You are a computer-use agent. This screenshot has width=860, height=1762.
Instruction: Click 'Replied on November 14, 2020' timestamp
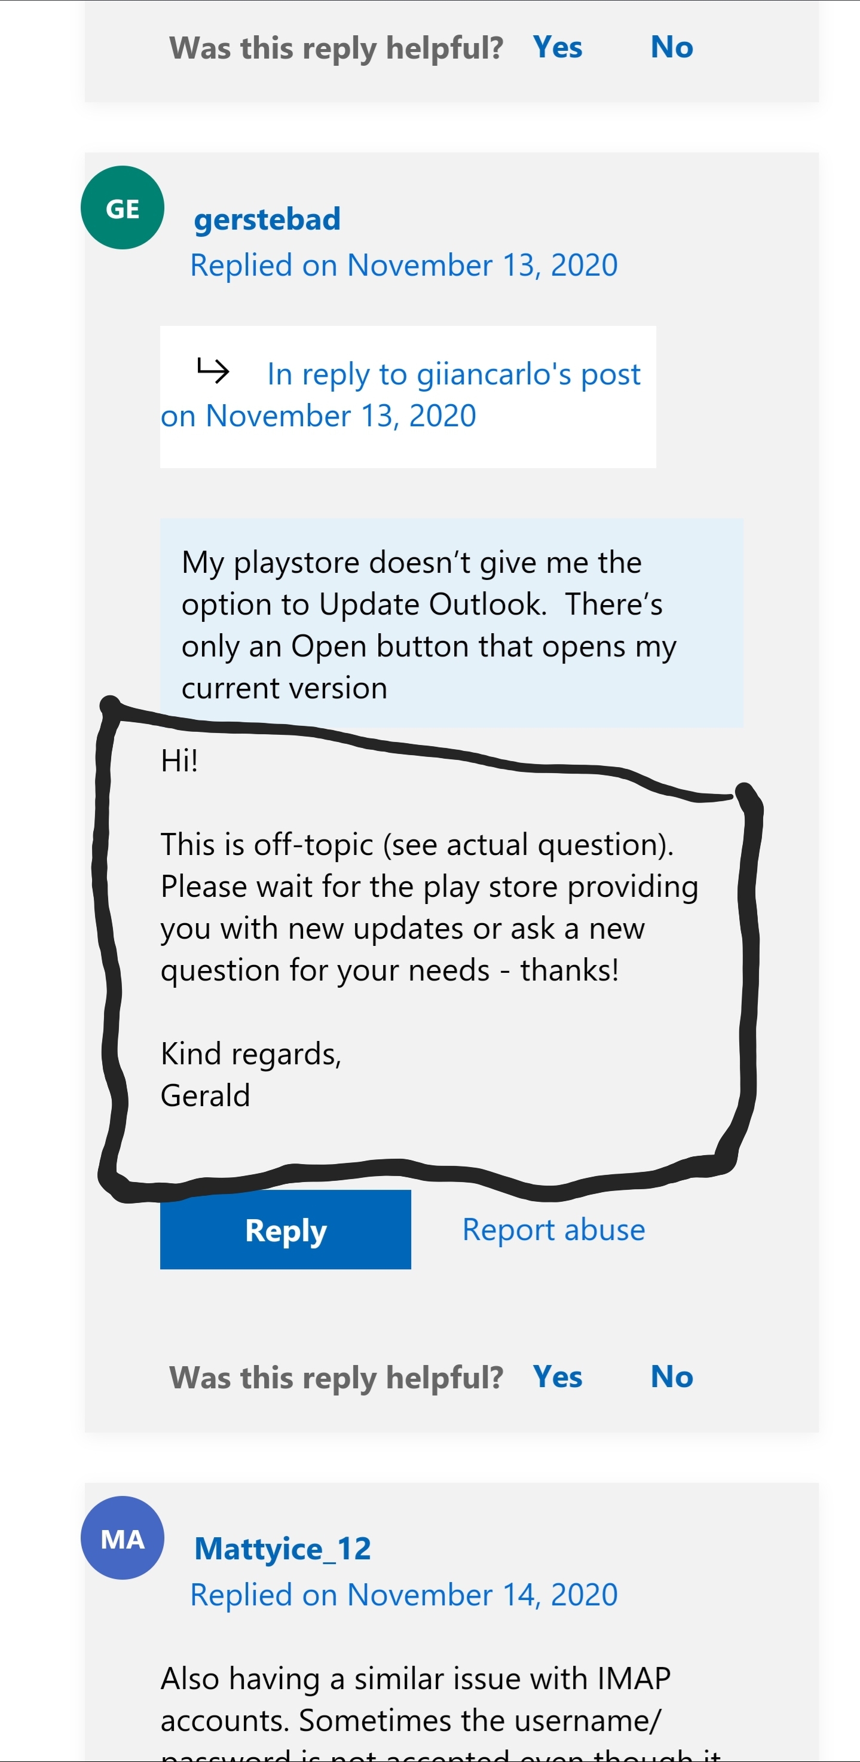tap(403, 1595)
